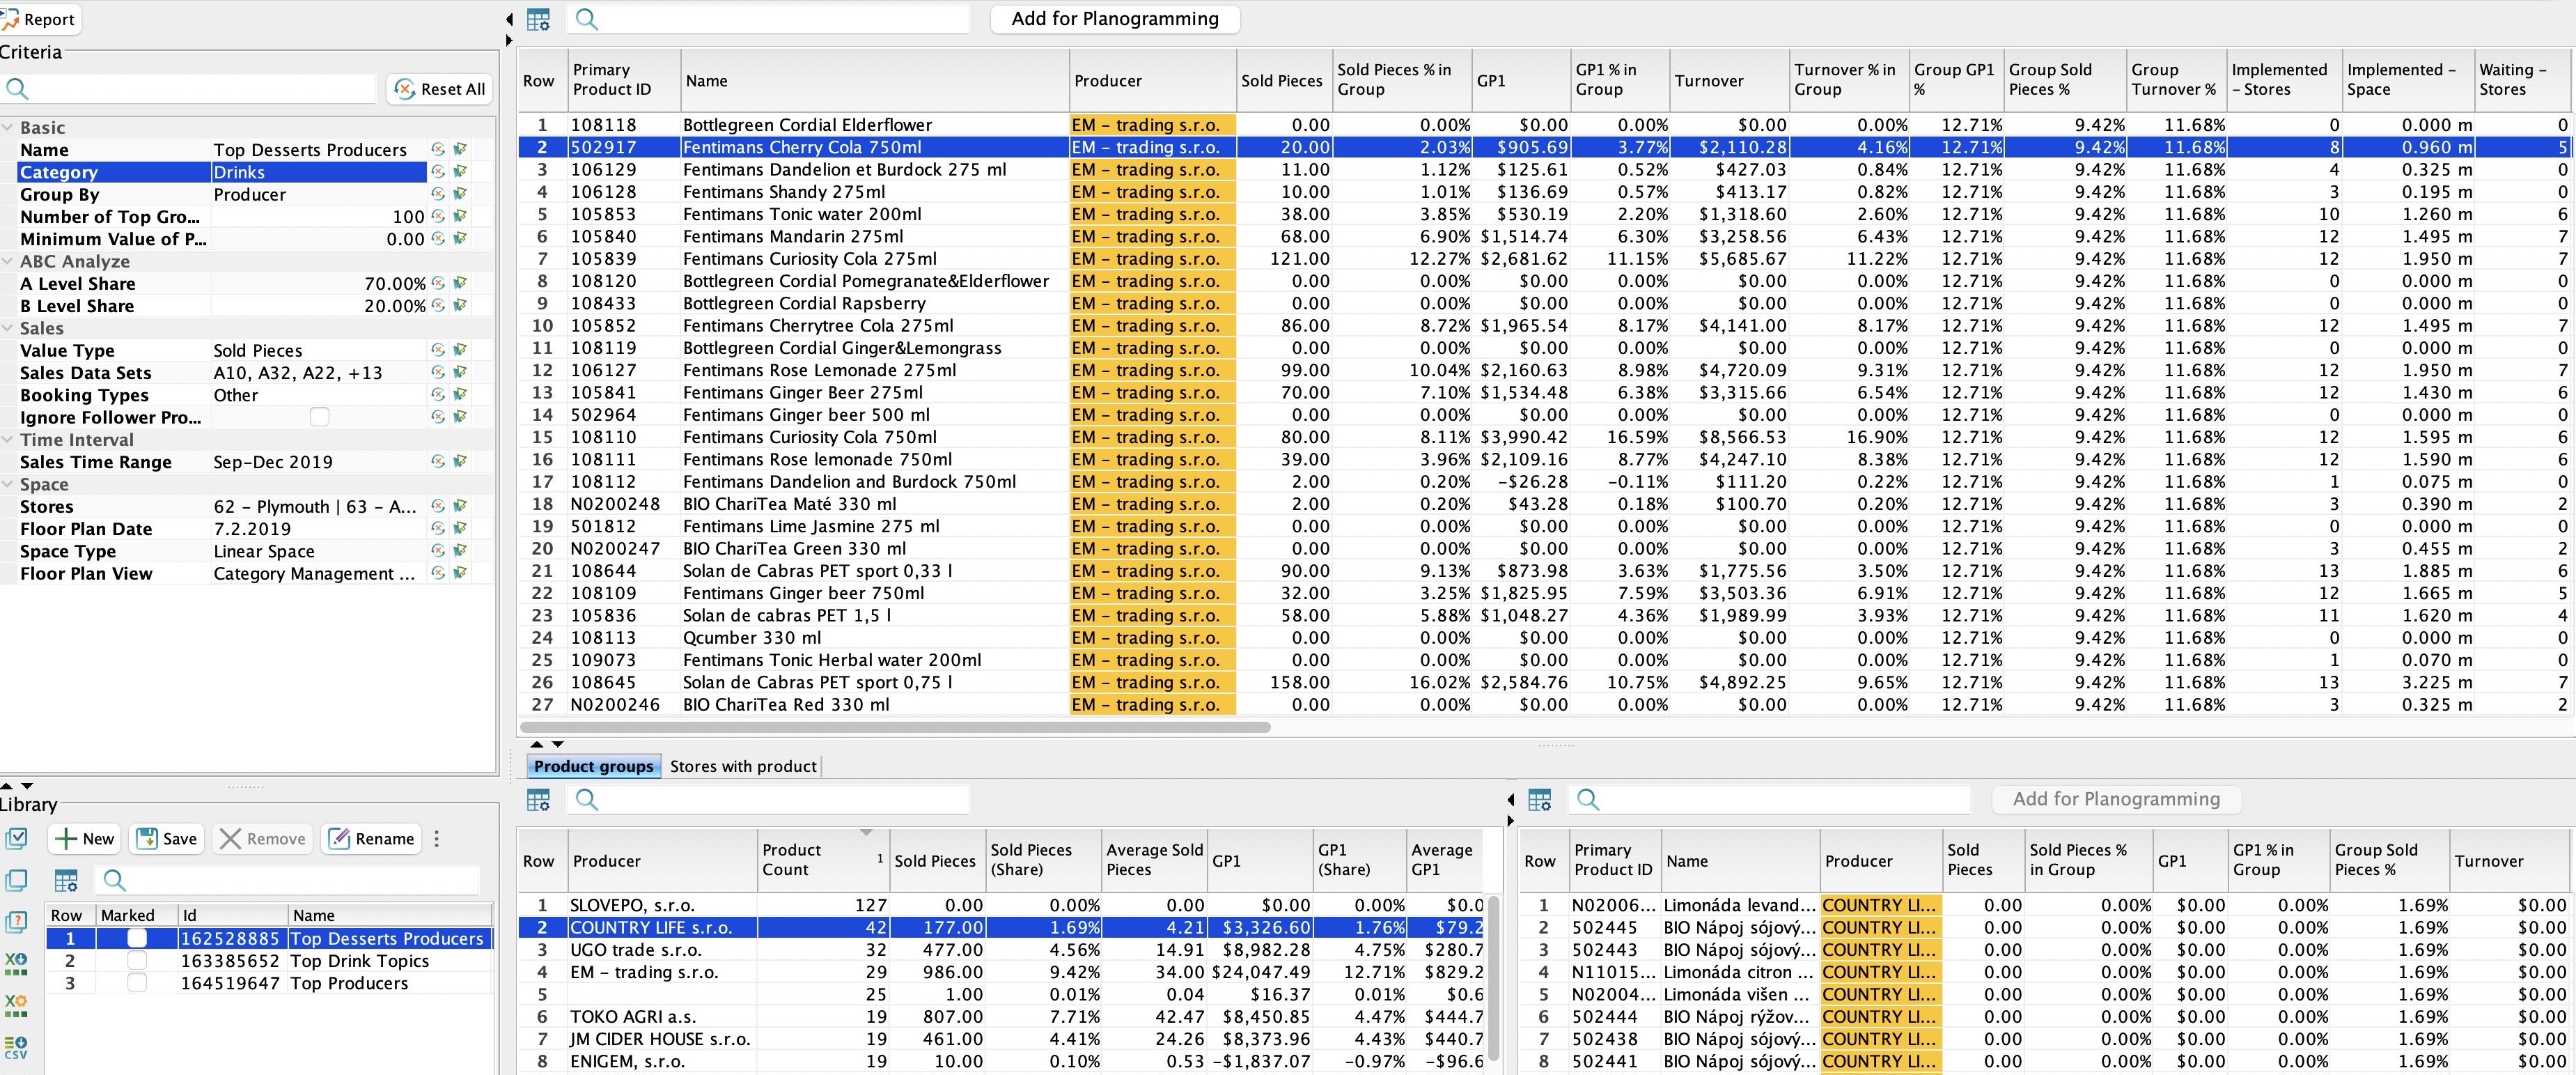Viewport: 2576px width, 1075px height.
Task: Mark Top Producers library entry checkbox
Action: (x=137, y=983)
